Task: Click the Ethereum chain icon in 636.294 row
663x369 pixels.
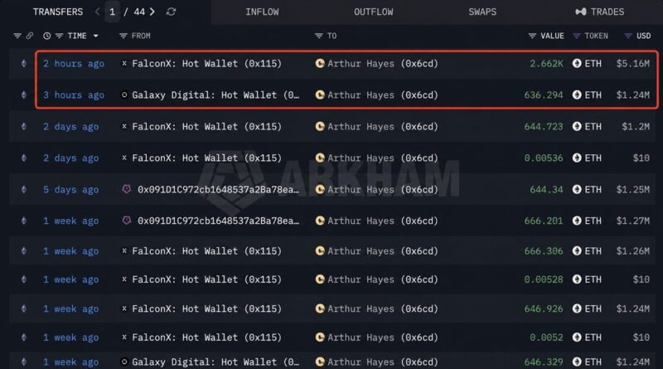Action: tap(24, 95)
